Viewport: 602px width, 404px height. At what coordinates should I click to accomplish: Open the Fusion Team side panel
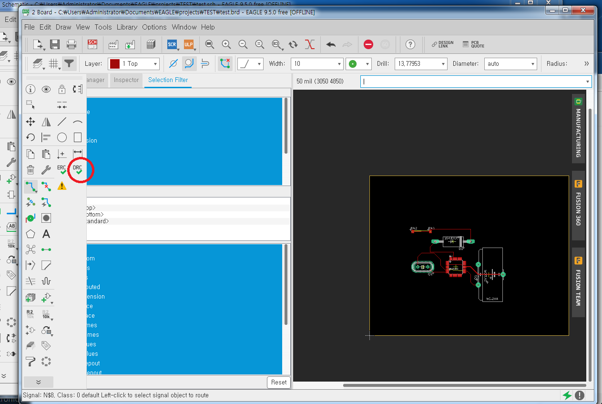(578, 282)
